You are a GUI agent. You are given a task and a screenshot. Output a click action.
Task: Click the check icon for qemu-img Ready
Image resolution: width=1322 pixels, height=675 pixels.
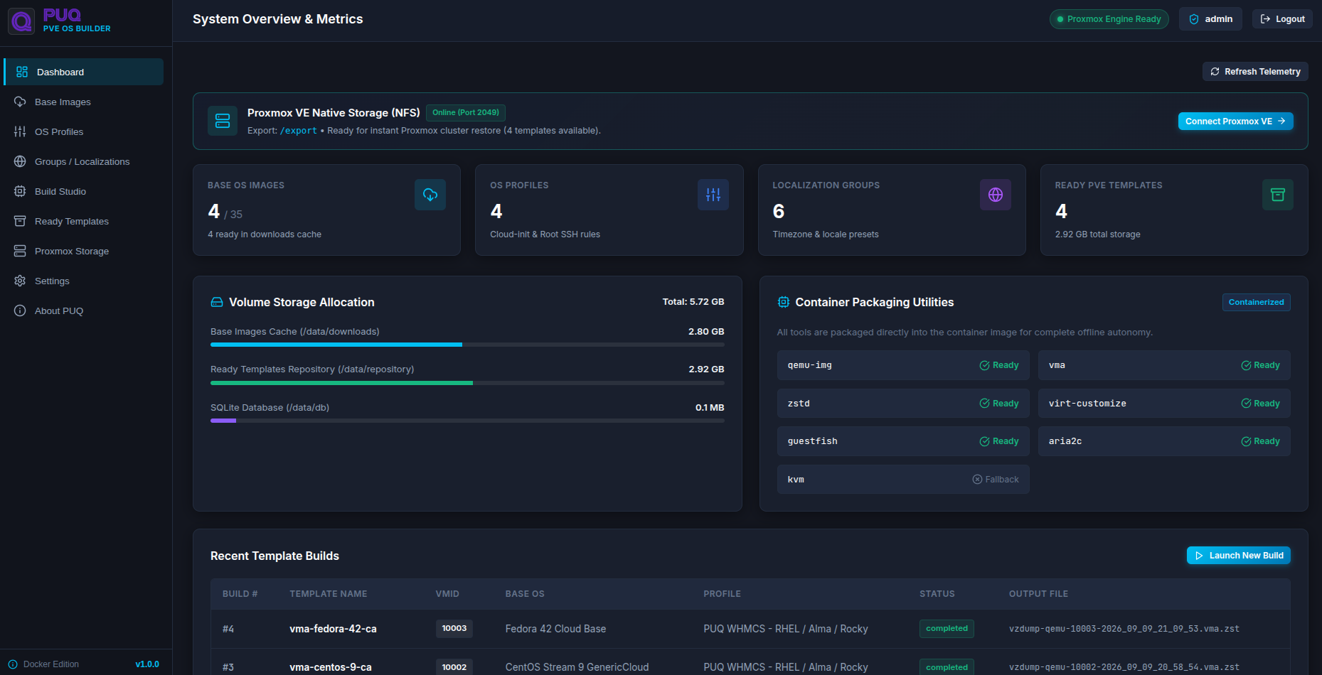[x=985, y=365]
